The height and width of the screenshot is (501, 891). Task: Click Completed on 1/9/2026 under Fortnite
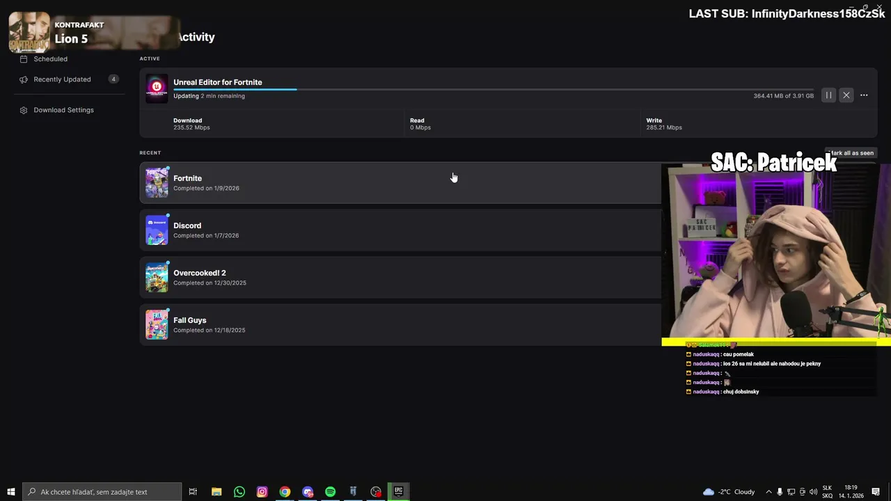pyautogui.click(x=206, y=189)
